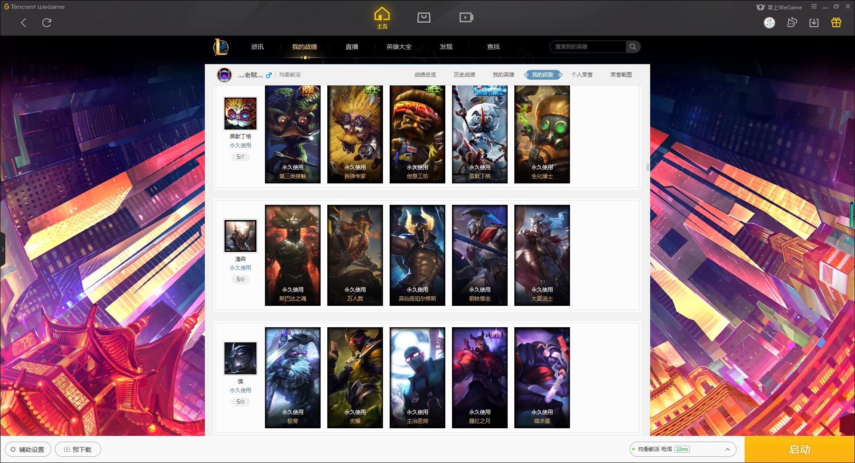Open the 暗杀星 skin card

pos(542,378)
